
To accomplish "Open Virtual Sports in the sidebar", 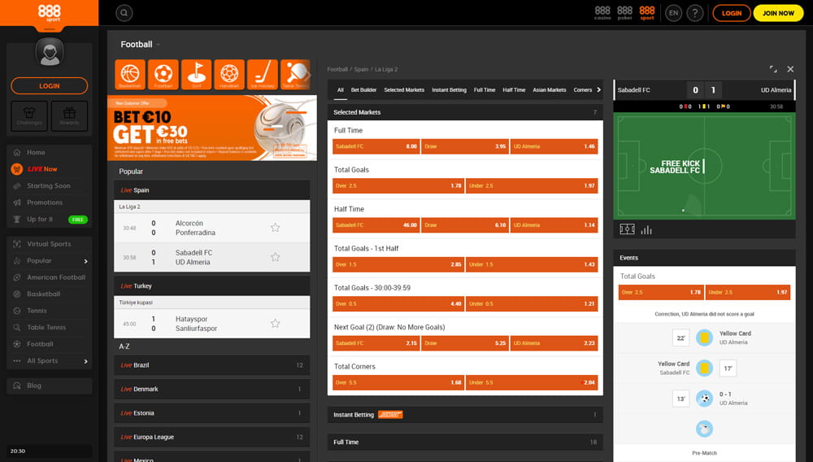I will point(50,244).
